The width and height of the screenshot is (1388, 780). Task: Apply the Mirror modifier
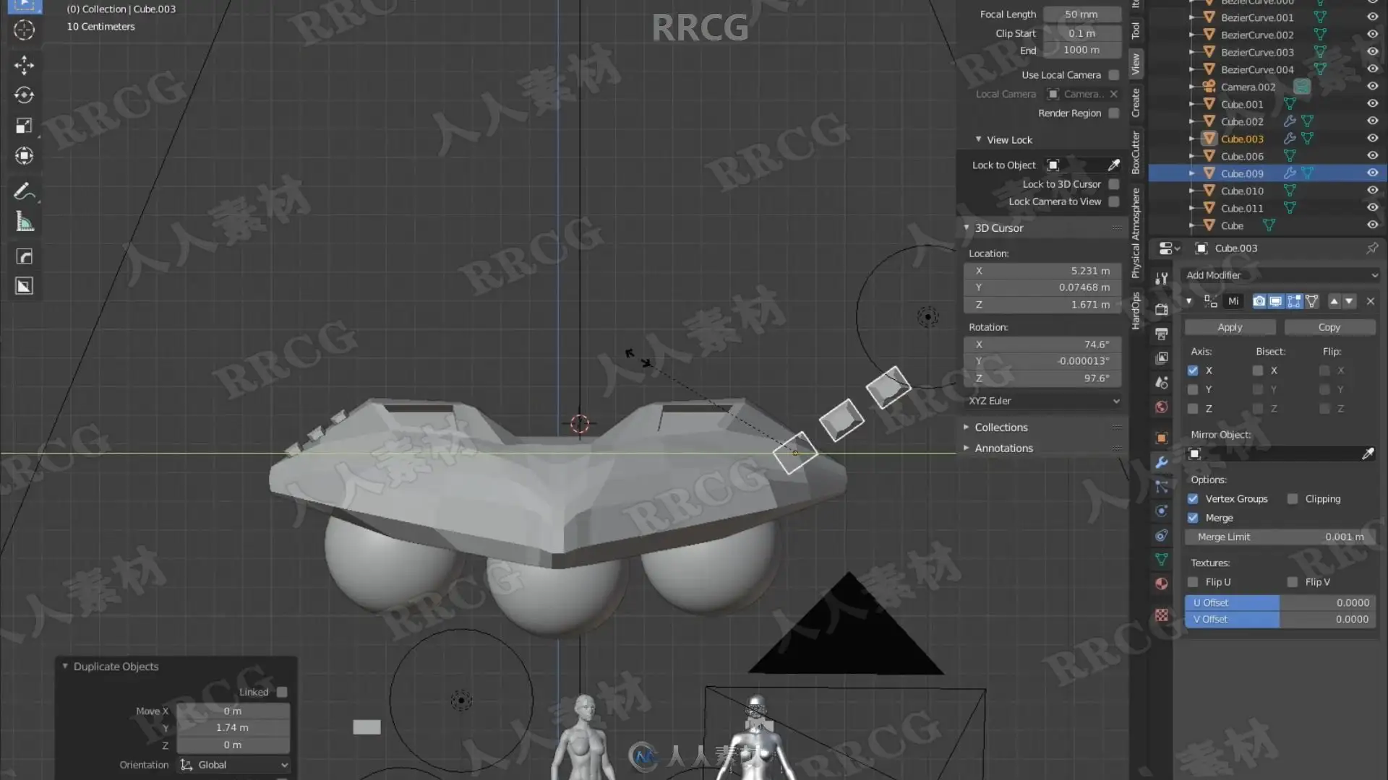[x=1230, y=327]
